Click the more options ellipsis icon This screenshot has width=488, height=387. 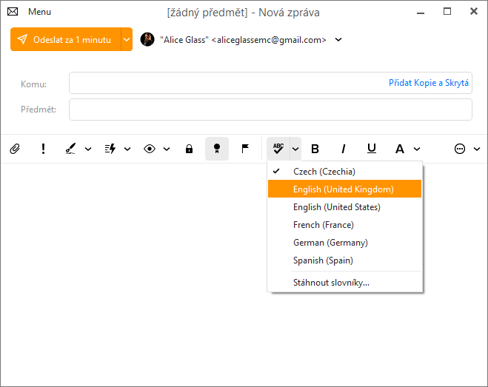tap(460, 149)
